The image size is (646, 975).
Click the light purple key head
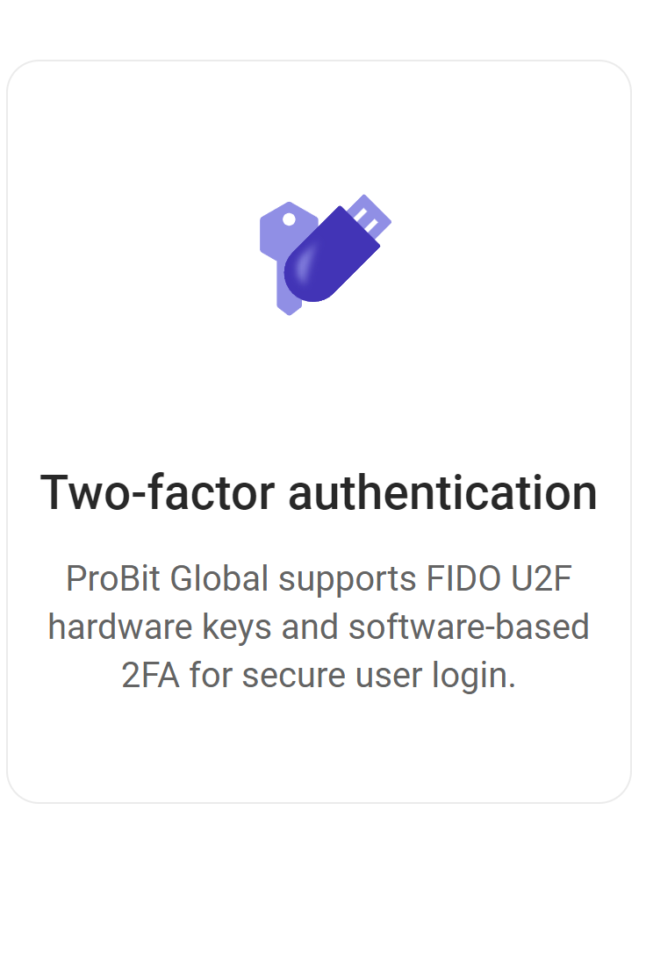click(x=277, y=230)
